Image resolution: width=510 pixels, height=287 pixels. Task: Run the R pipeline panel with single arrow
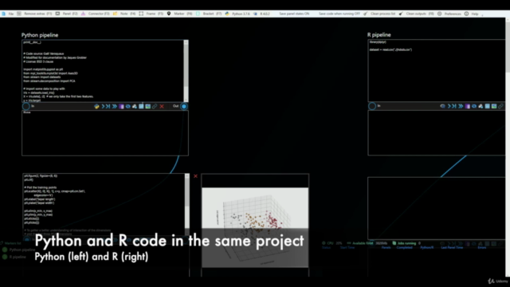tap(449, 106)
